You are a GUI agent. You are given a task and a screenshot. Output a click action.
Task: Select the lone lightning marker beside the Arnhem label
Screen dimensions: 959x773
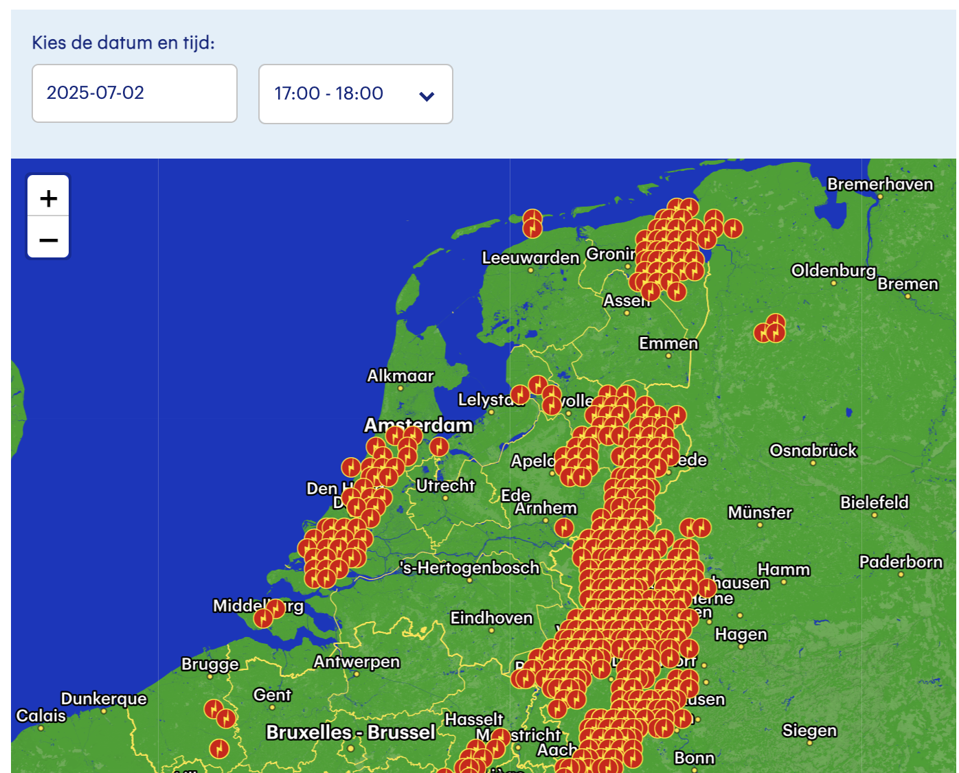[564, 527]
